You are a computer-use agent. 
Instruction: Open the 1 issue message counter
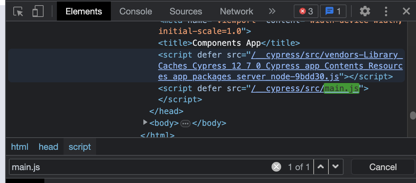click(x=333, y=11)
